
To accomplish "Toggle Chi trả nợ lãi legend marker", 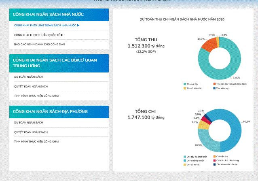I will (x=184, y=165).
